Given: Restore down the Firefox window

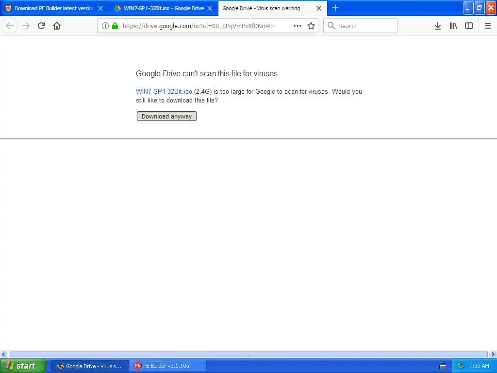Looking at the screenshot, I should [x=480, y=8].
